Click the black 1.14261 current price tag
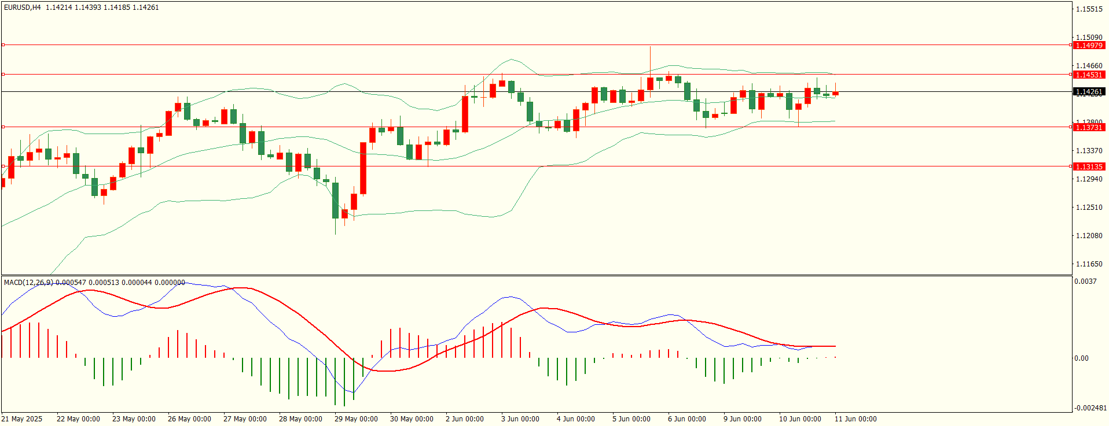This screenshot has height=426, width=1109. tap(1089, 91)
